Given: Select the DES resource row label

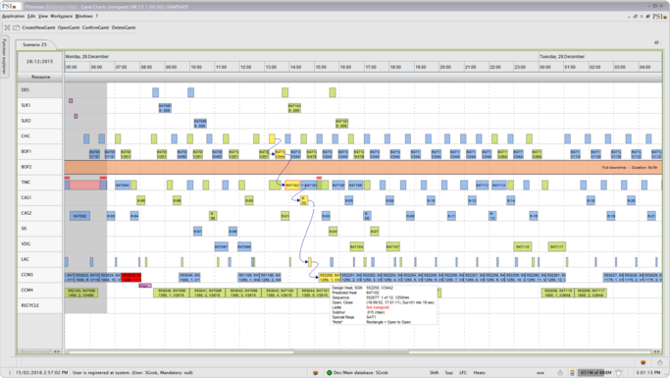Looking at the screenshot, I should tap(40, 90).
